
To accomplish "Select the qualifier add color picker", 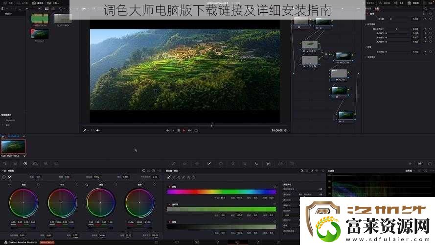I will (179, 177).
